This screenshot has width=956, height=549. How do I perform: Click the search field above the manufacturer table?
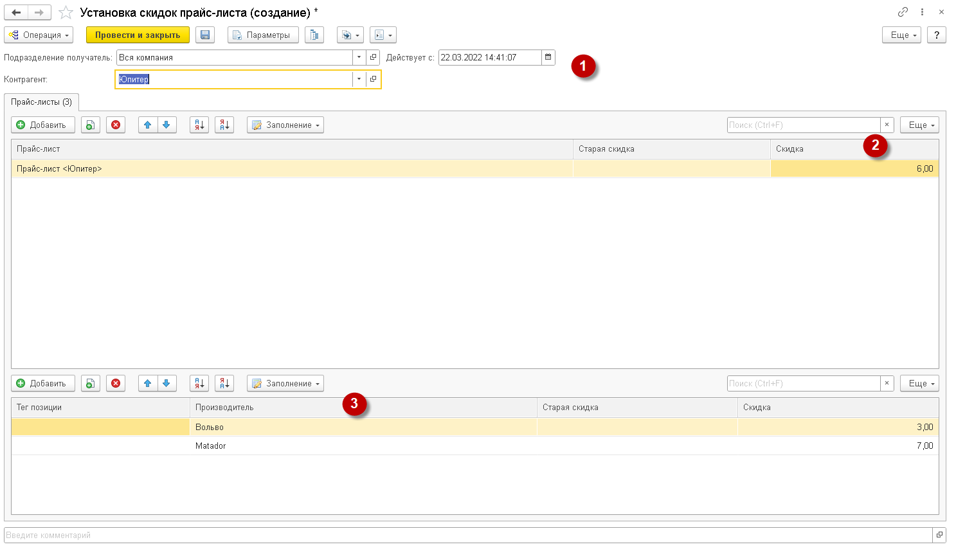[x=804, y=383]
